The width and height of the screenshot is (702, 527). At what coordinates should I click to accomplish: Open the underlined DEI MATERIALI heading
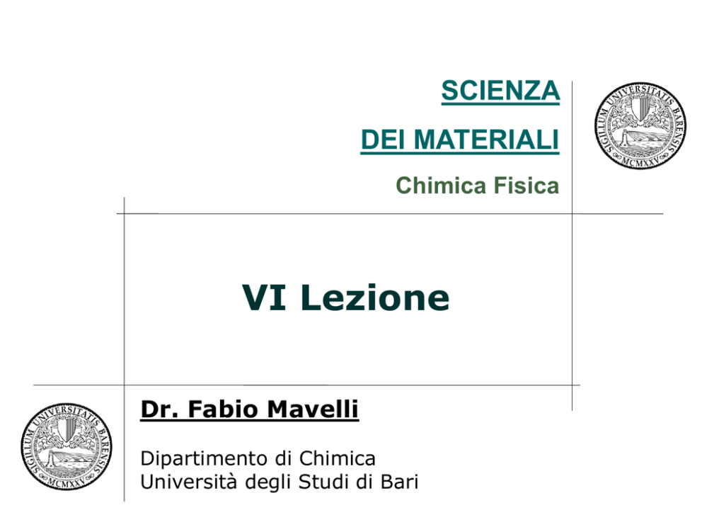coord(460,140)
